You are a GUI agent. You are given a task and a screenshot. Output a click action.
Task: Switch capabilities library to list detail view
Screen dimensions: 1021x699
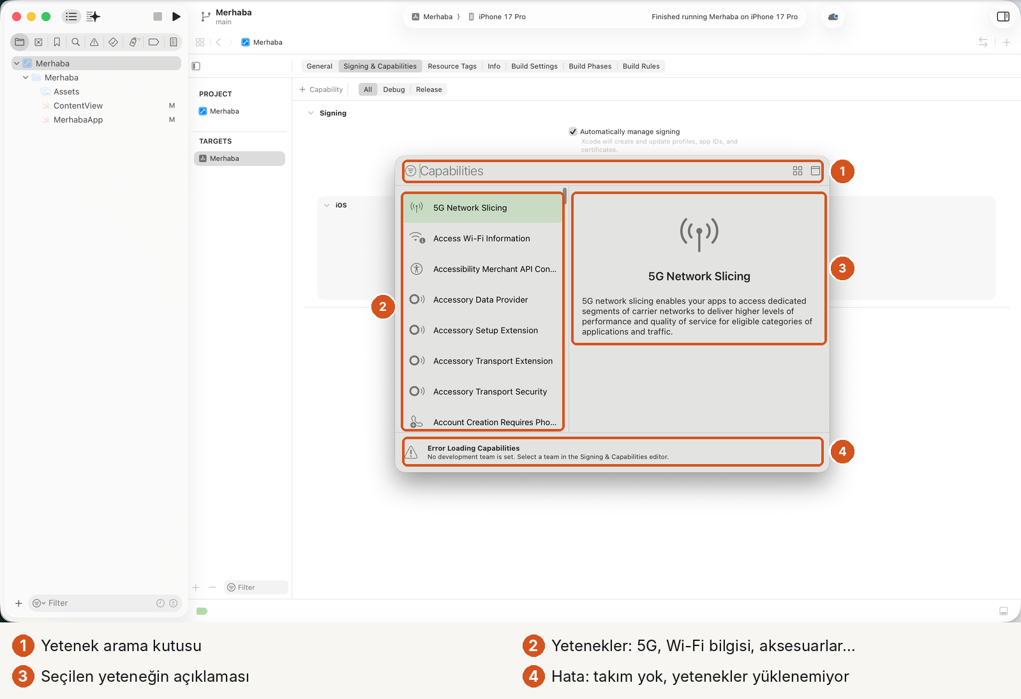tap(816, 171)
